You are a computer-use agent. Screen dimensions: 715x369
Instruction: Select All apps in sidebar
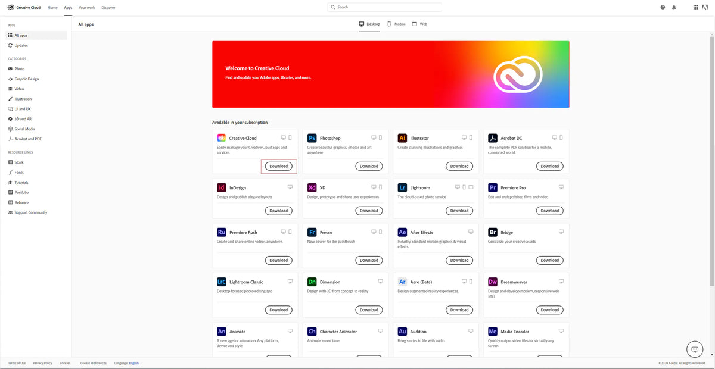(36, 36)
